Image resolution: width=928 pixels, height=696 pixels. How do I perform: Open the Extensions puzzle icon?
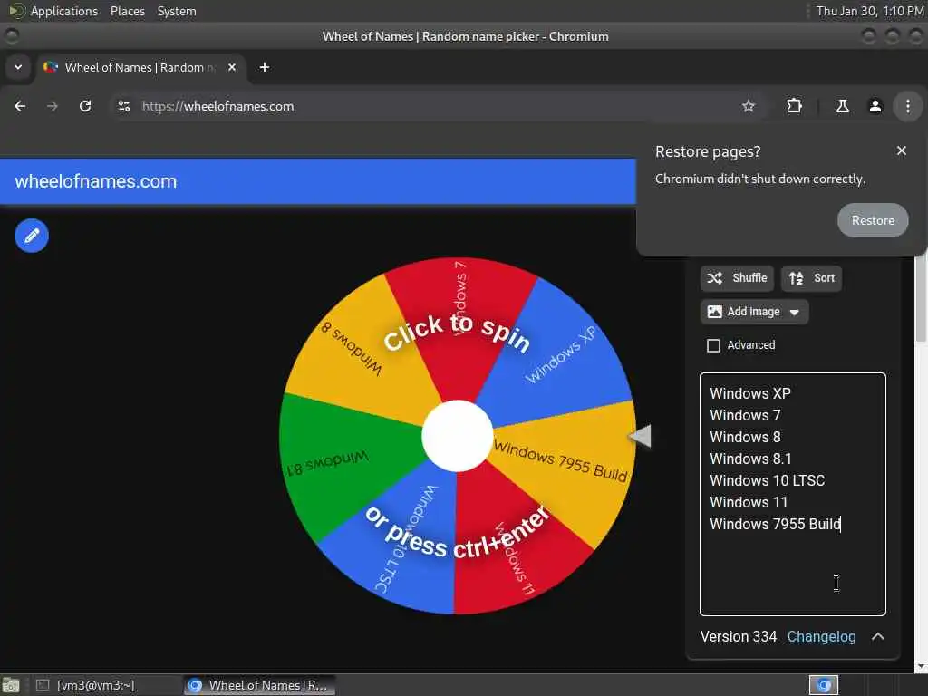(x=794, y=107)
